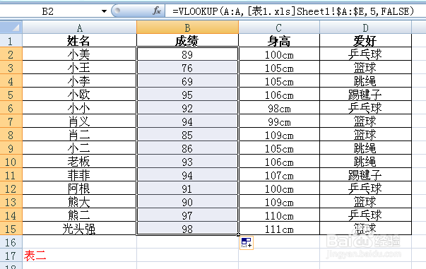The height and width of the screenshot is (269, 426).
Task: Select 乒乓球 cell in row 14
Action: (366, 215)
